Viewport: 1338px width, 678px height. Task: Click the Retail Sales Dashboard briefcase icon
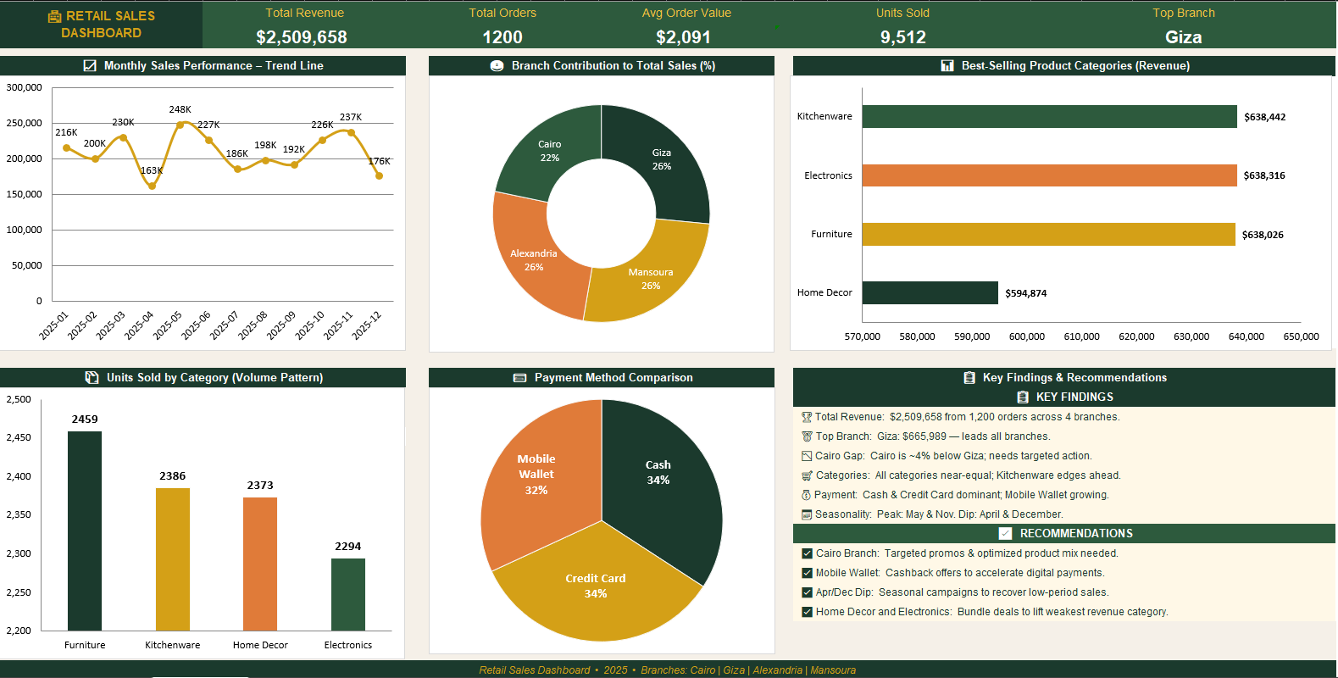point(54,16)
